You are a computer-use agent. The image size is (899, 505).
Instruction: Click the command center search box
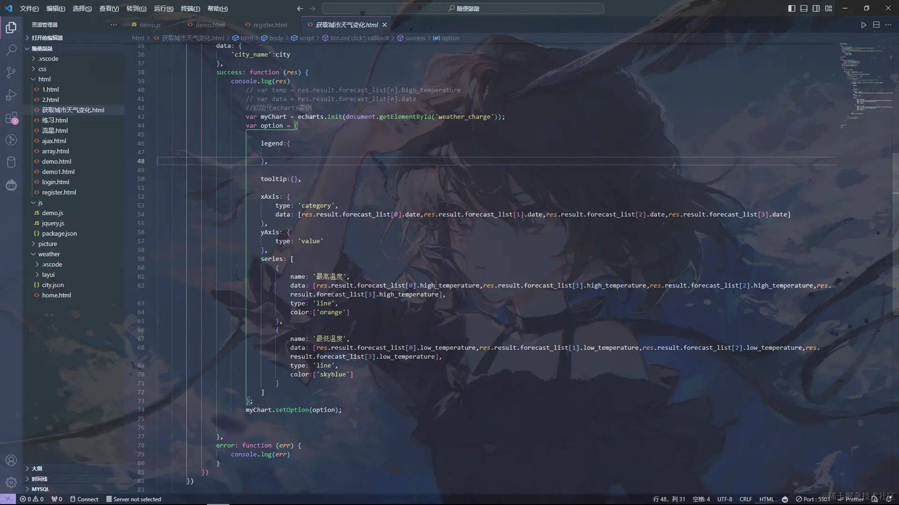coord(463,8)
